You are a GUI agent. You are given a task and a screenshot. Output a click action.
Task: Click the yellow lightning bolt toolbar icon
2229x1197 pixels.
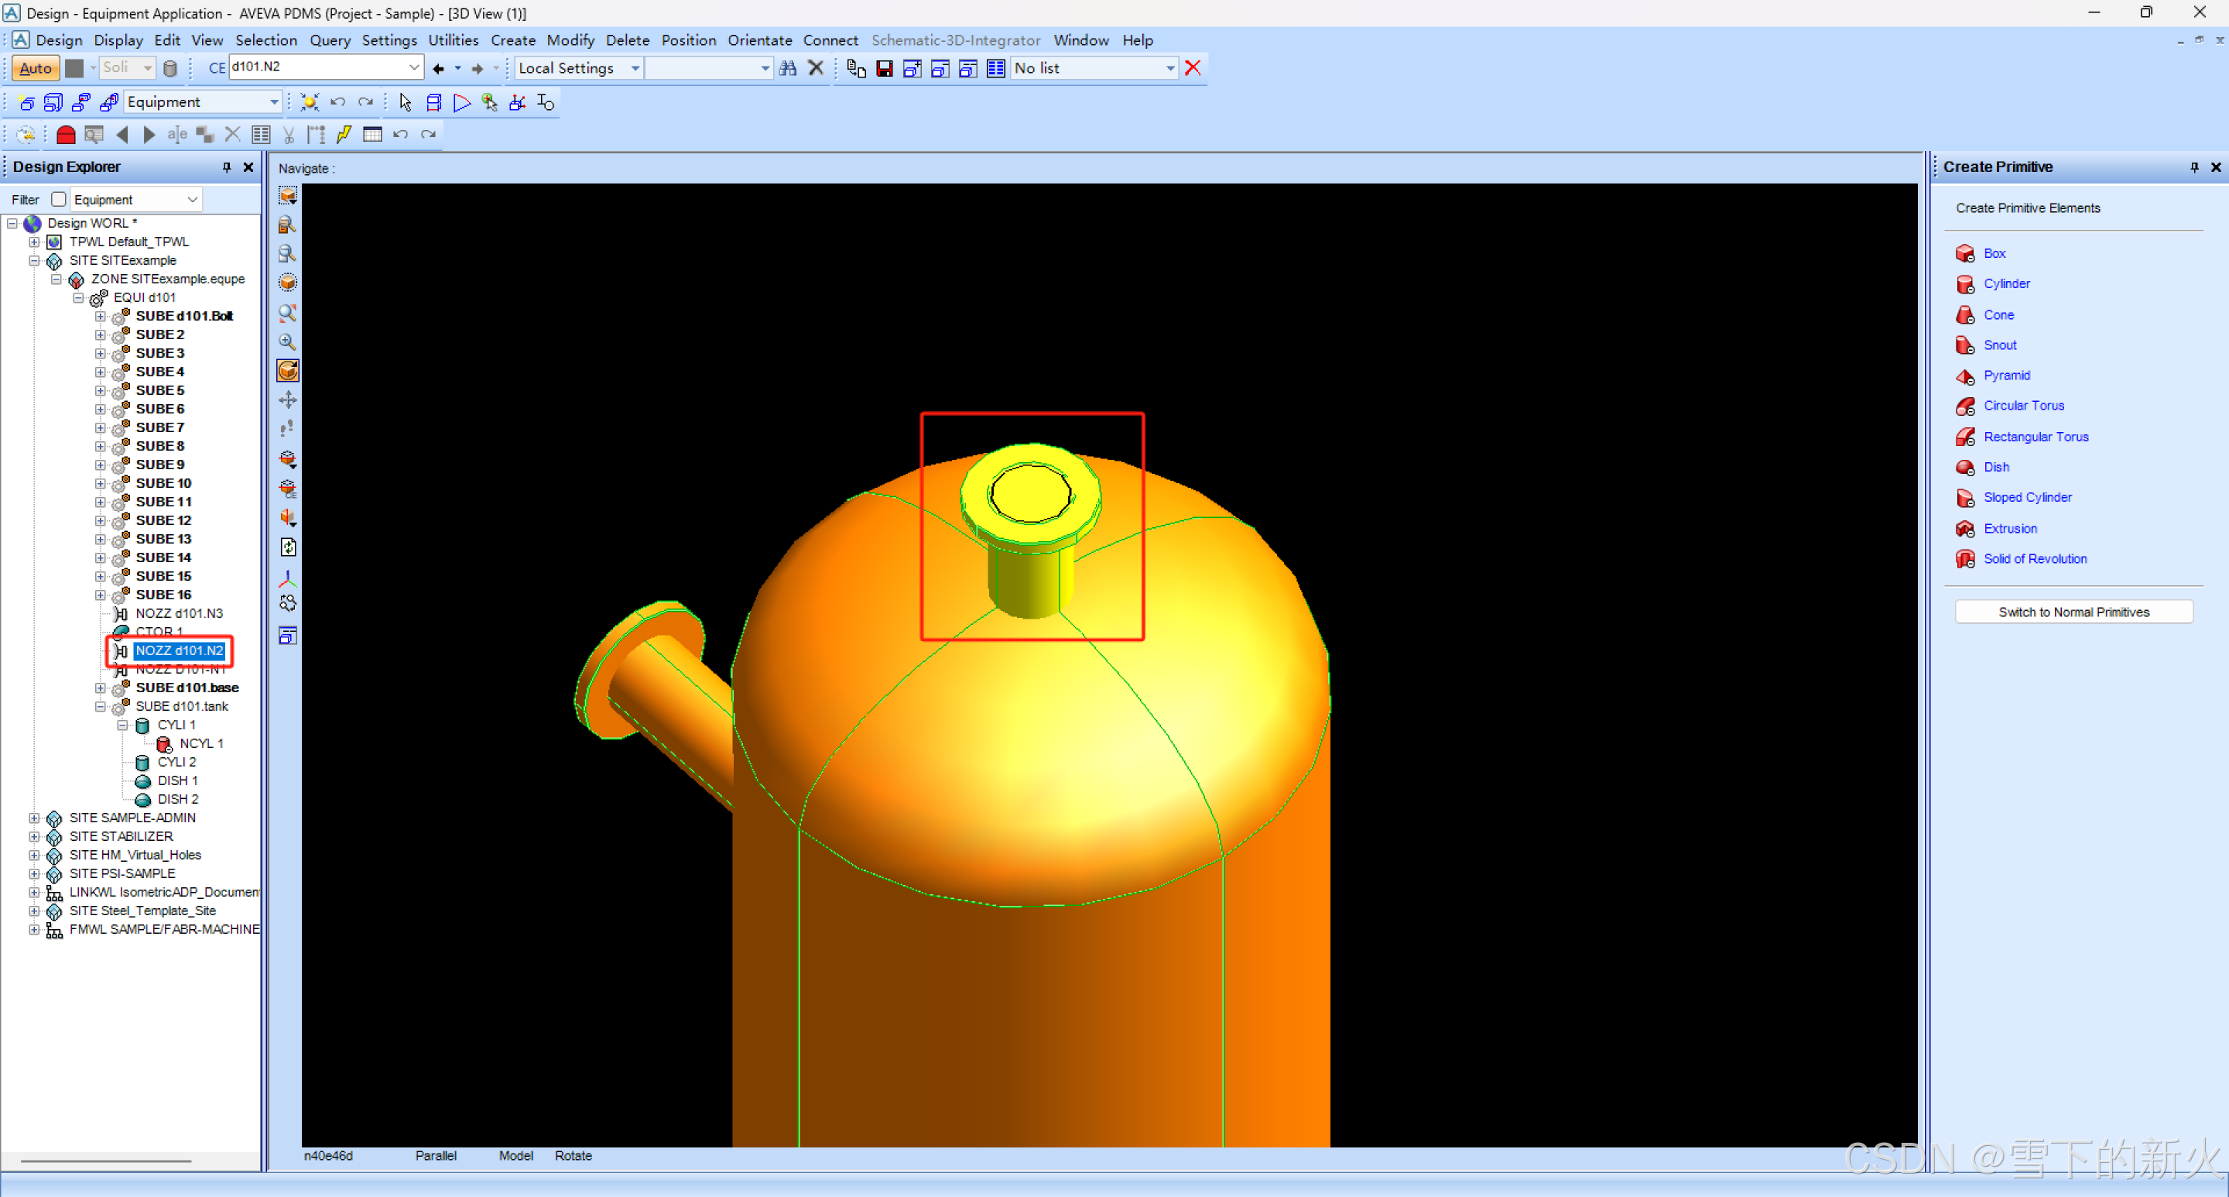344,135
